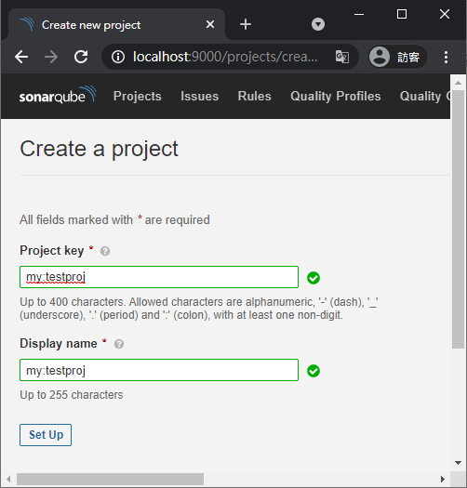
Task: Go back to previous page
Action: tap(21, 57)
